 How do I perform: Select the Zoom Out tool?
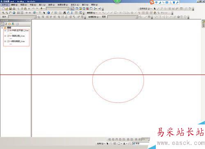[x=7, y=13]
